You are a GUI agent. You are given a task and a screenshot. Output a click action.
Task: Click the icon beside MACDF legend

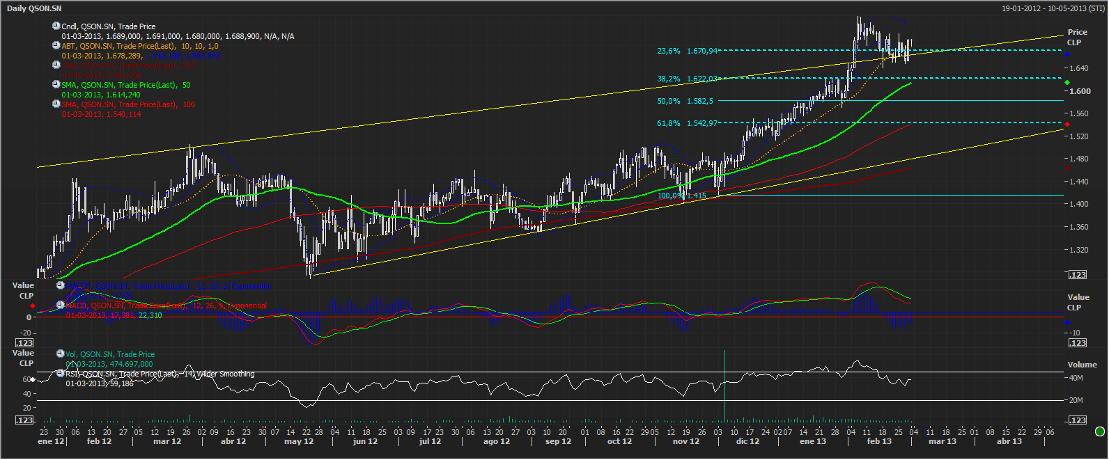[x=61, y=286]
